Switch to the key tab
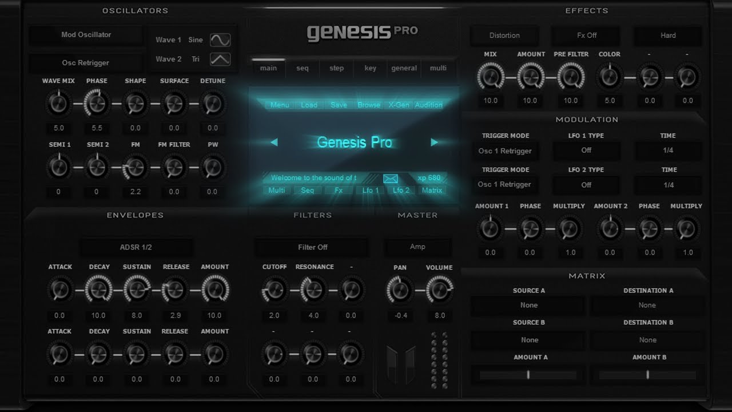732x412 pixels. (371, 68)
